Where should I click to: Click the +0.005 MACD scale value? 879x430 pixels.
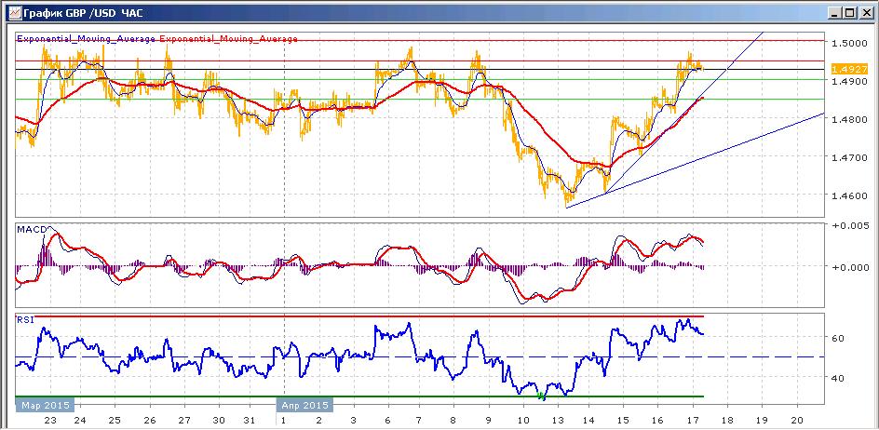[x=847, y=226]
